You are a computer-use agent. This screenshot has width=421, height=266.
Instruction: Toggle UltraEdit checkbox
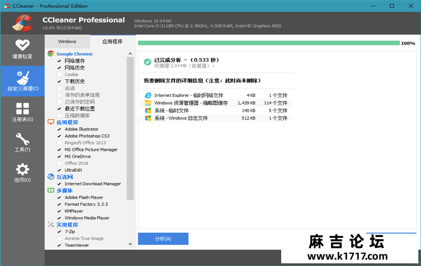60,170
